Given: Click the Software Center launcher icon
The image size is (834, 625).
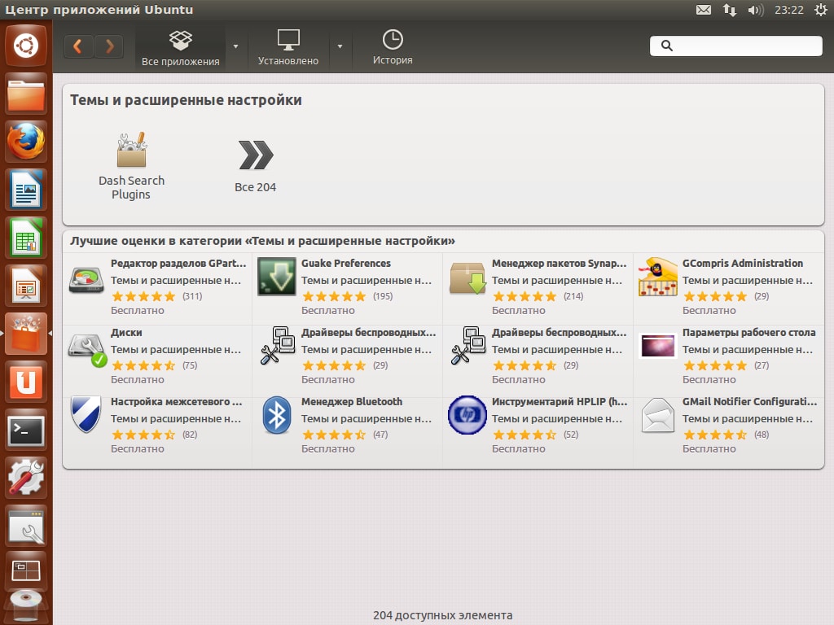Looking at the screenshot, I should 26,333.
